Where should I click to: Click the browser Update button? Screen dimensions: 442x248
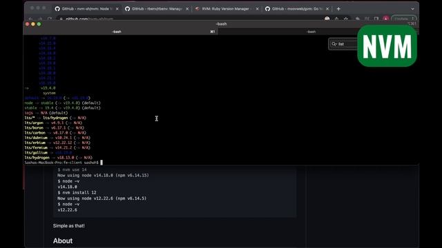(403, 19)
